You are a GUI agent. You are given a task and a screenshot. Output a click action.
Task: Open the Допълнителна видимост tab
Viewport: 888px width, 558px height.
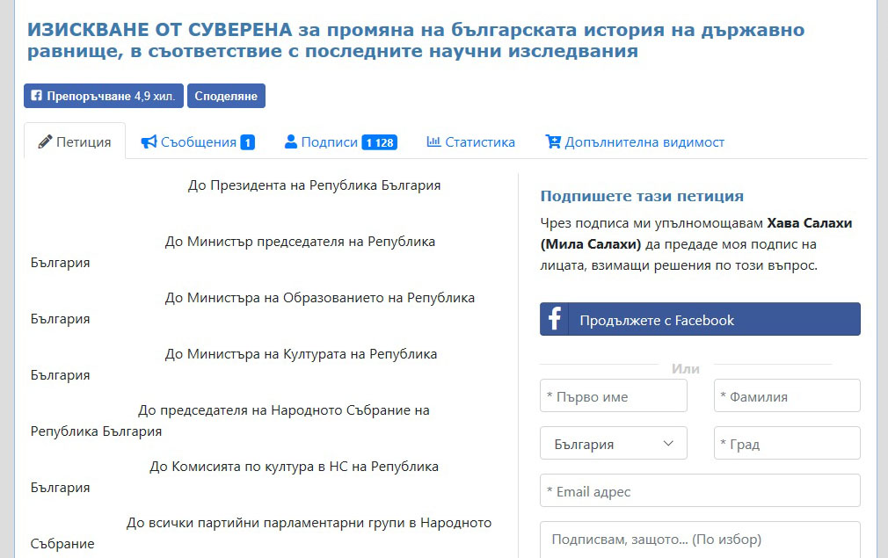644,142
